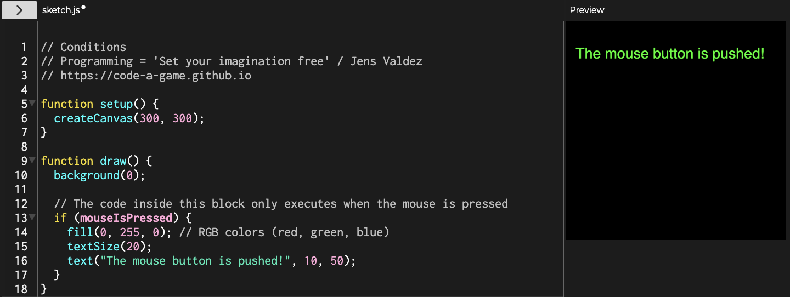The height and width of the screenshot is (297, 790).
Task: Collapse the draw function fold arrow
Action: 32,160
